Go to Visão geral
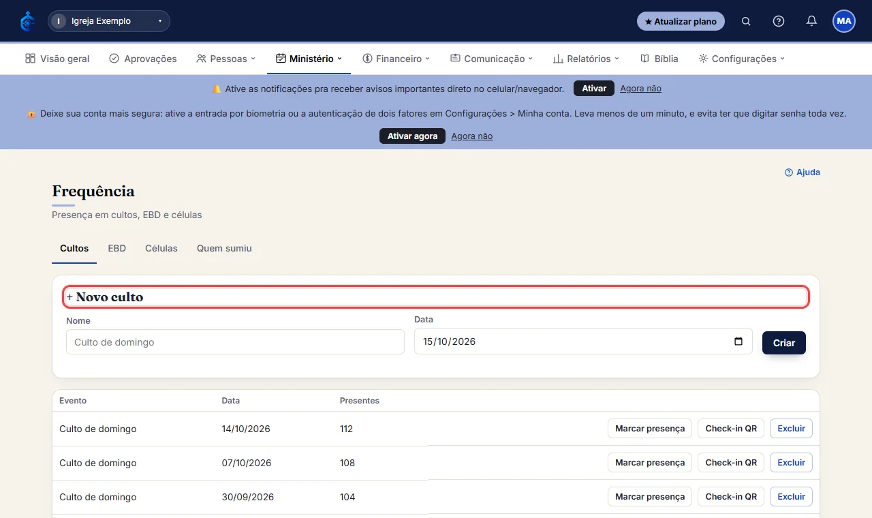Viewport: 872px width, 518px height. [57, 59]
